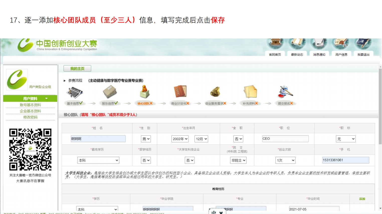Click the 股东信息 step label
This screenshot has width=382, height=214.
(108, 103)
